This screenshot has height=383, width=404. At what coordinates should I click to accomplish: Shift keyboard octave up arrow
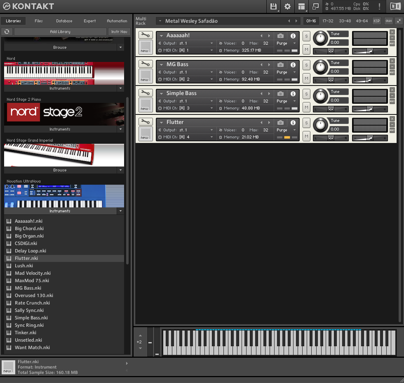140,335
